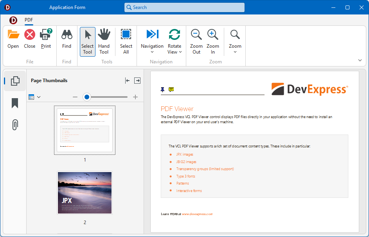Click the 'Interactive forms' list item

tap(189, 191)
